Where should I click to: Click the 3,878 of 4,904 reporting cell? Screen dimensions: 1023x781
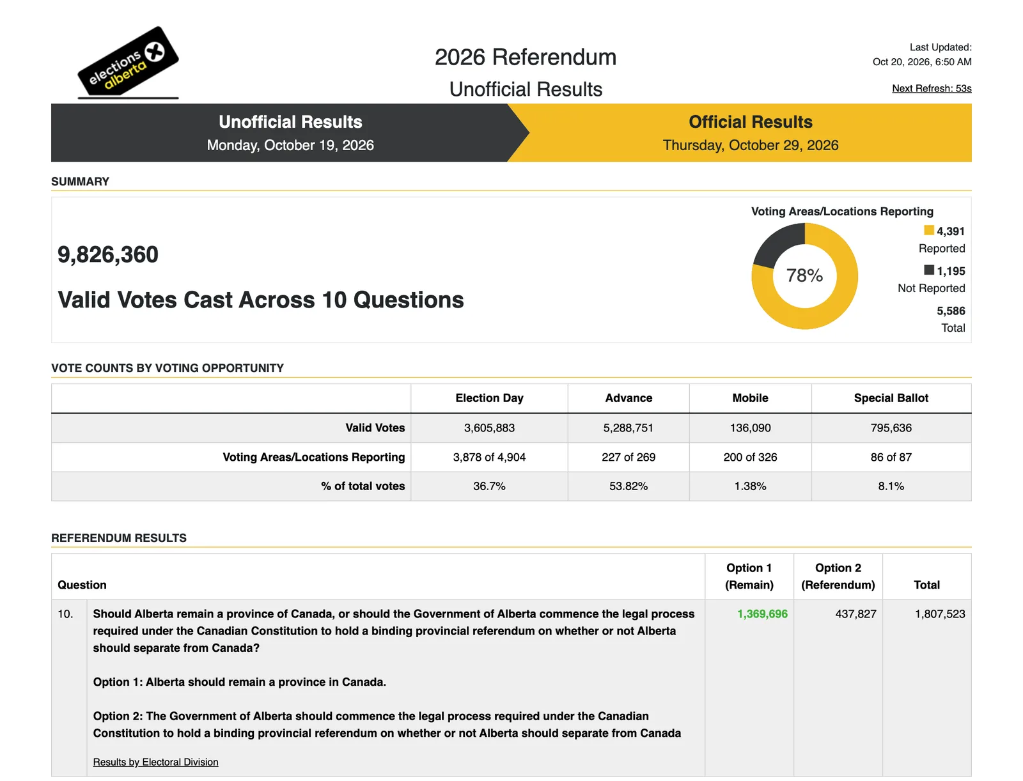[489, 457]
